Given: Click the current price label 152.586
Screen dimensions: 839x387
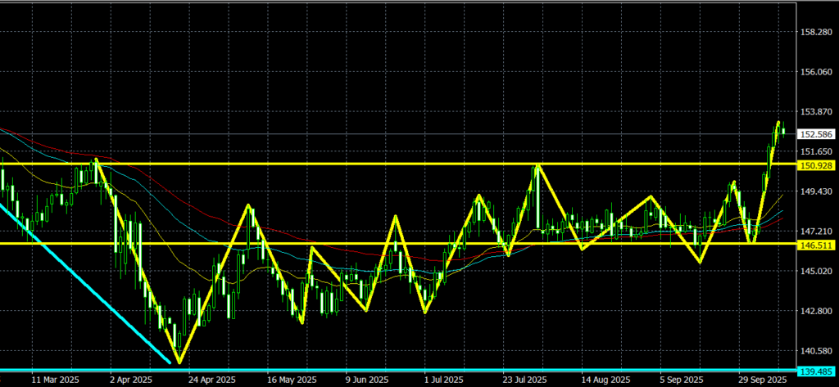Looking at the screenshot, I should click(x=815, y=134).
